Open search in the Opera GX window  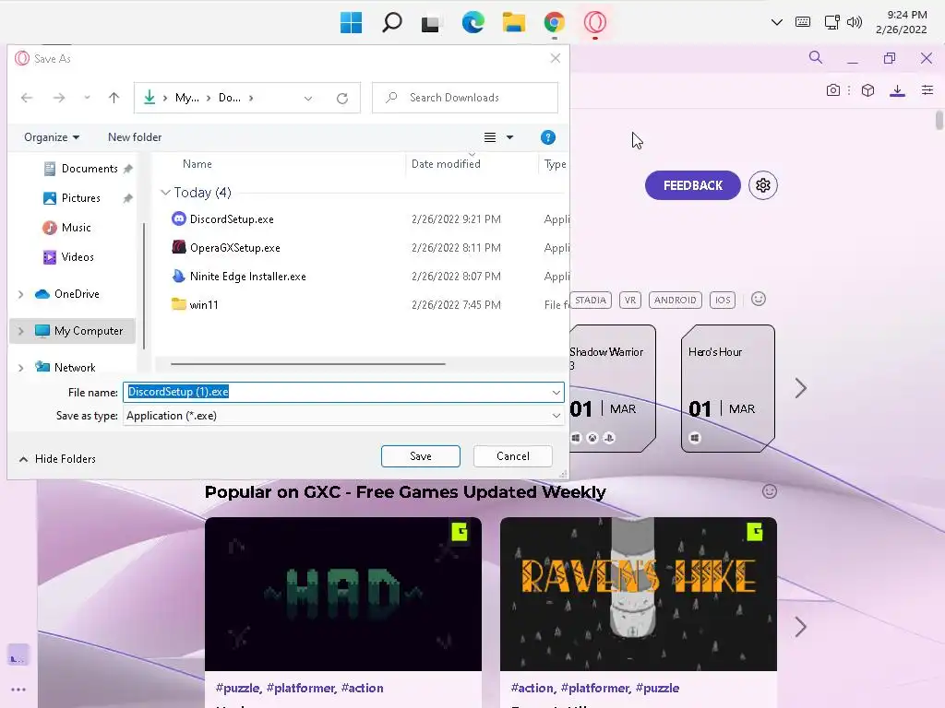click(x=816, y=57)
